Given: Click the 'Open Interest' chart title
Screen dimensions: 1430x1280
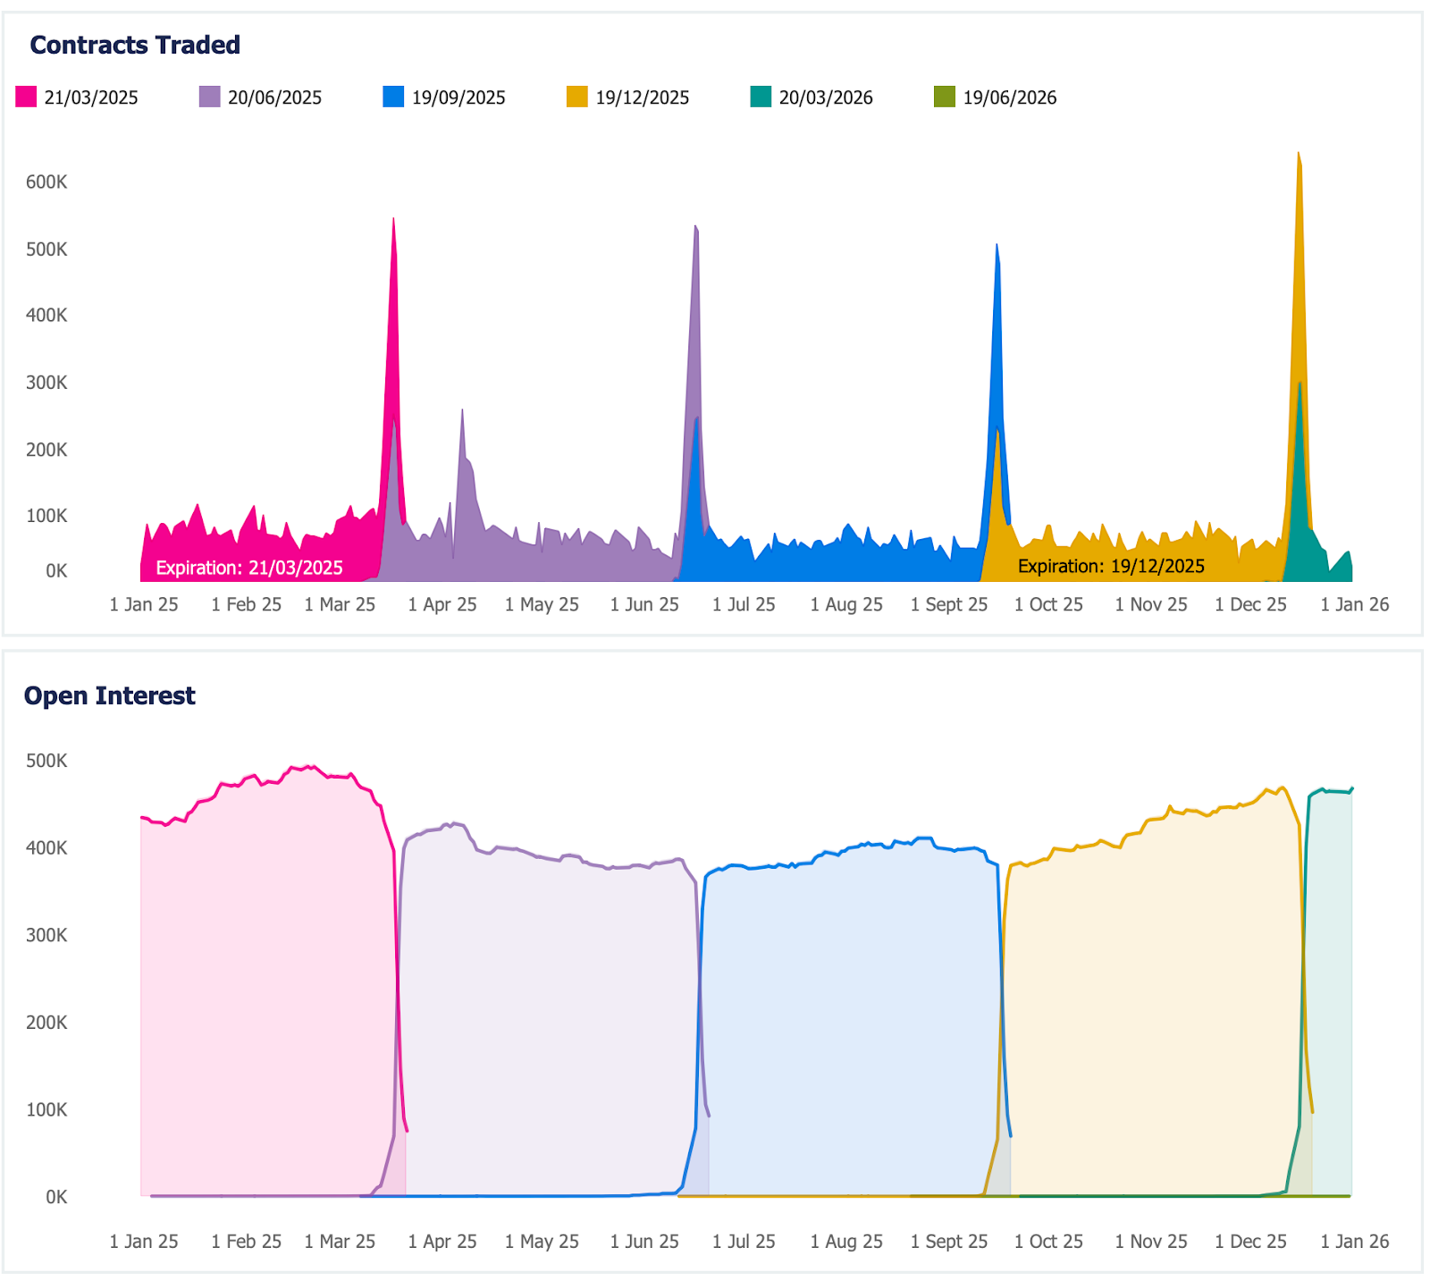Looking at the screenshot, I should (109, 695).
